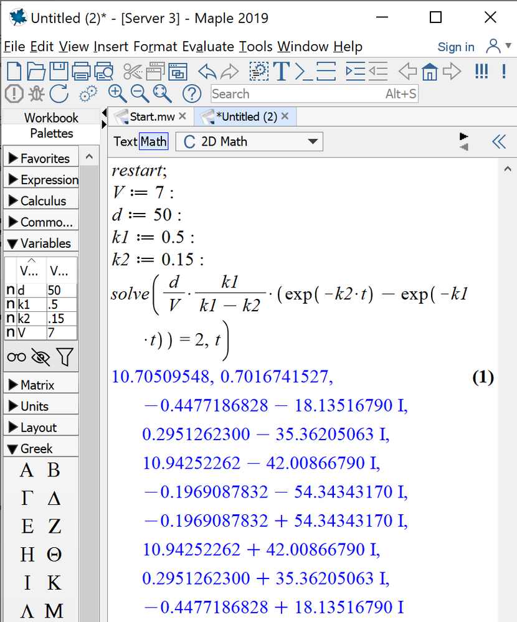Open the variables filter funnel

click(x=65, y=357)
